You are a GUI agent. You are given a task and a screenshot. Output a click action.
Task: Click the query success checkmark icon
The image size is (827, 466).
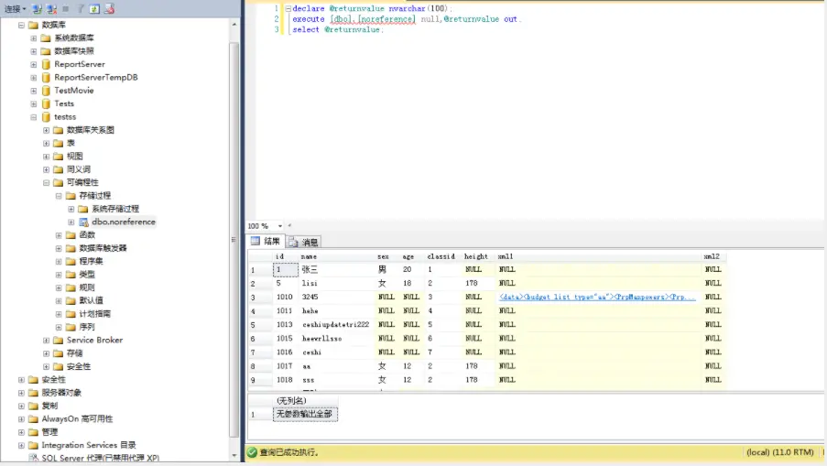tap(252, 452)
